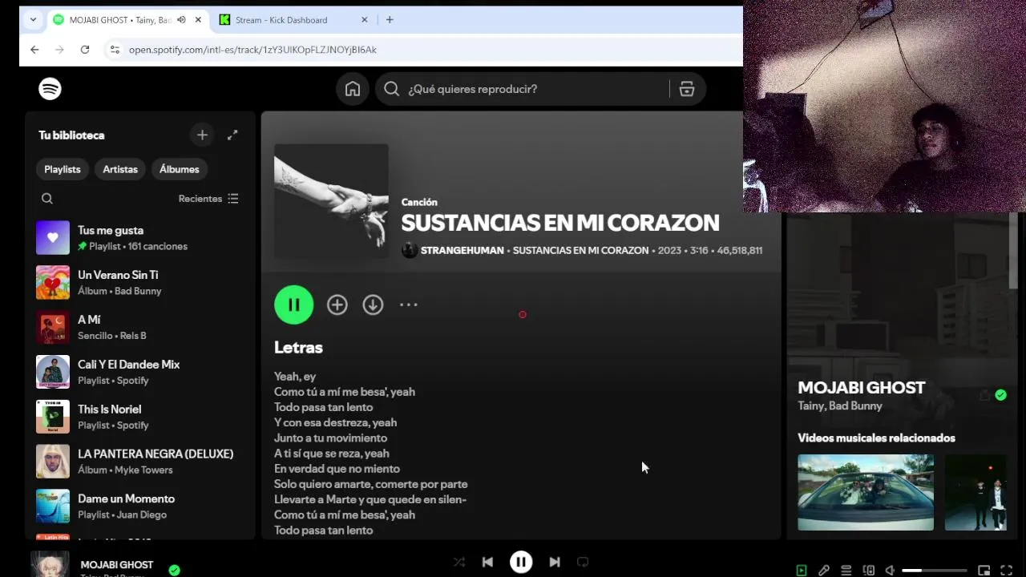Open the miniplayer icon
The height and width of the screenshot is (577, 1026).
984,571
